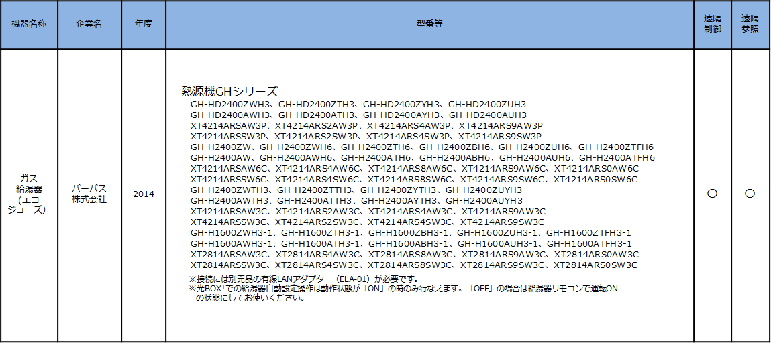Image resolution: width=771 pixels, height=343 pixels.
Task: Select the パーパス株式会社 company cell
Action: [89, 194]
